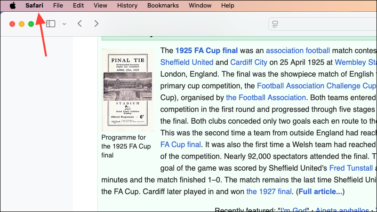This screenshot has width=377, height=212.
Task: Enter full screen with green button
Action: pyautogui.click(x=31, y=24)
